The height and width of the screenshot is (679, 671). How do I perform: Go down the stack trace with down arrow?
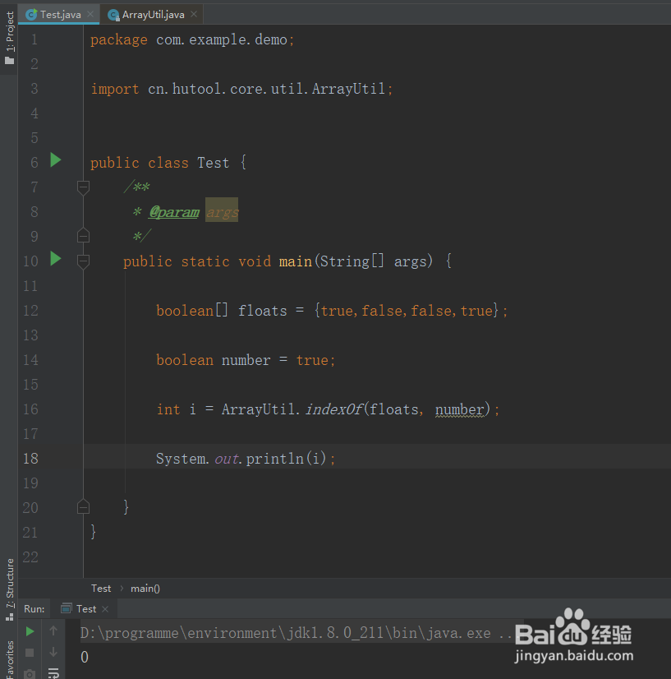click(53, 652)
